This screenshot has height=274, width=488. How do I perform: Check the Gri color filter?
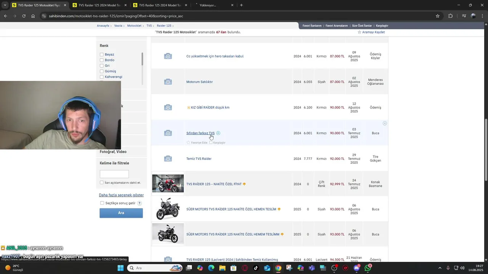tap(102, 66)
